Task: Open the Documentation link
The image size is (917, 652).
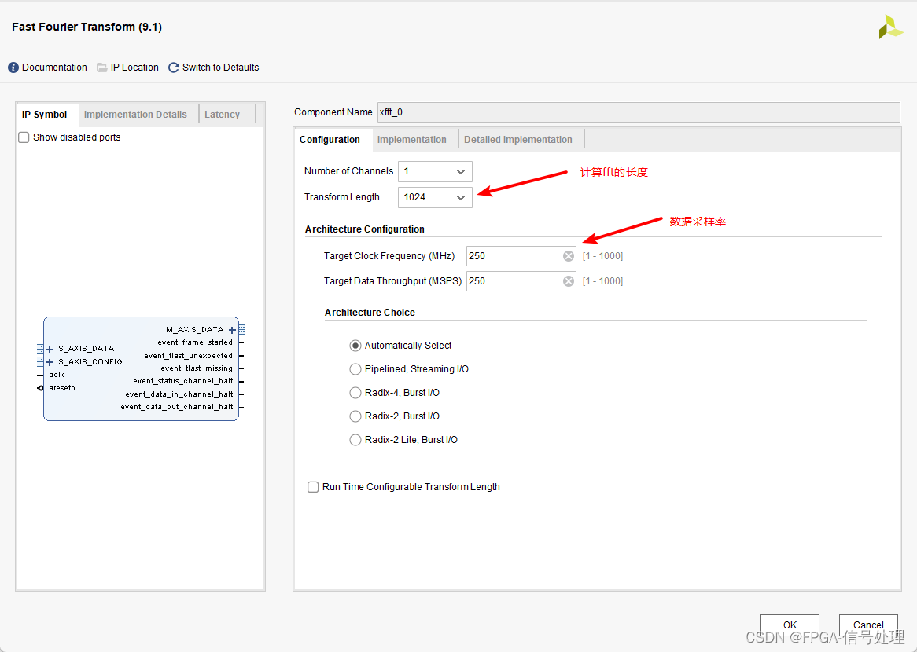Action: pos(54,68)
